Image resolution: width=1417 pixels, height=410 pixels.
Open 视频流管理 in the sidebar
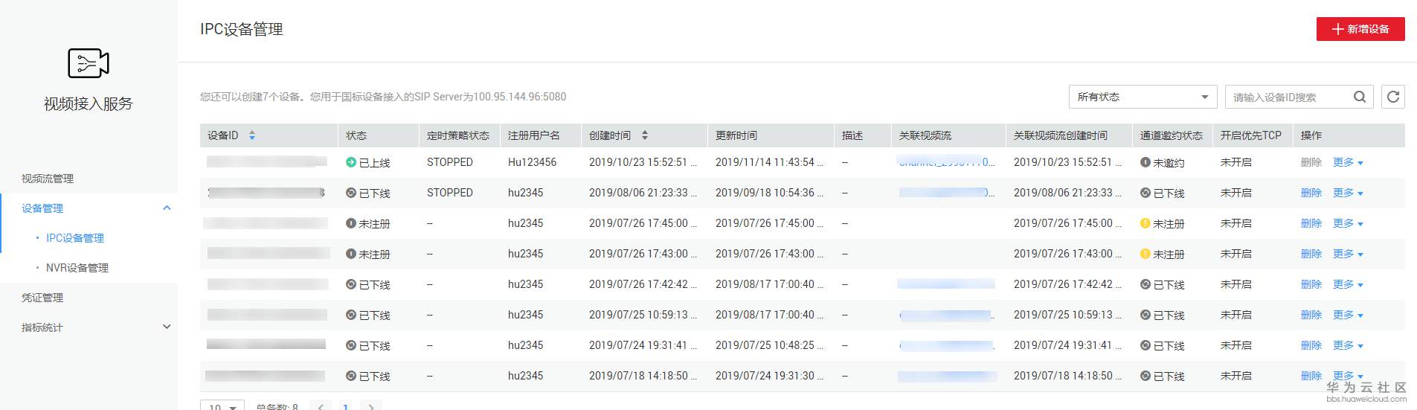(x=48, y=179)
